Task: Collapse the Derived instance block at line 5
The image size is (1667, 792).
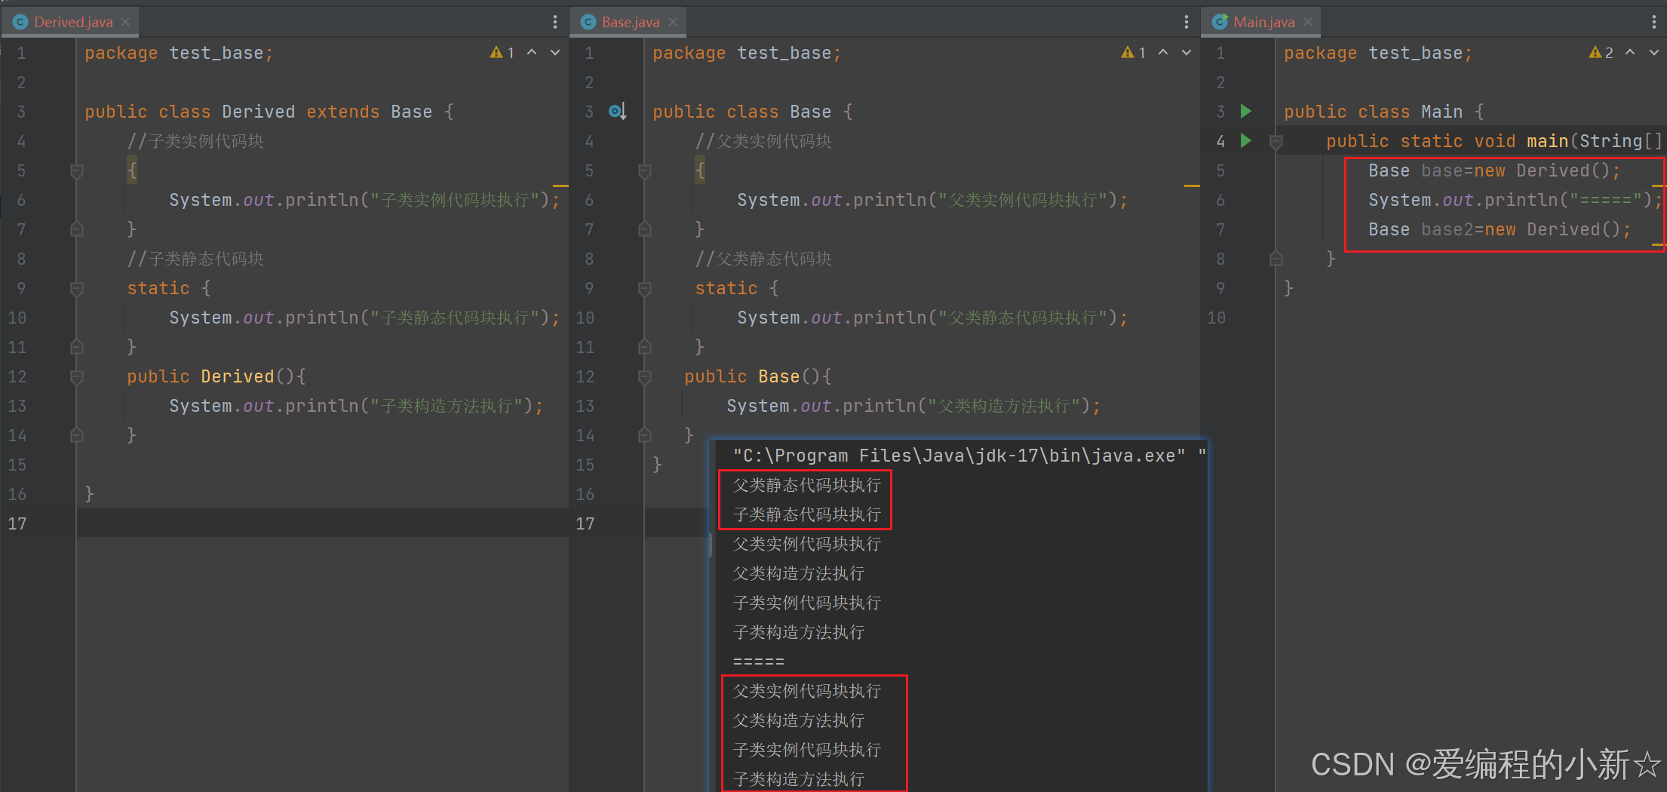Action: click(x=76, y=171)
